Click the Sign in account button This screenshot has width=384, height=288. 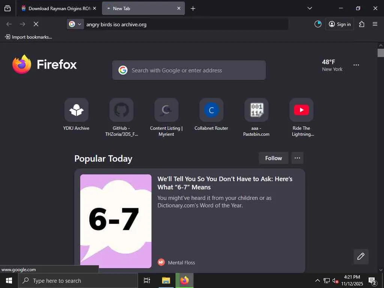tap(340, 24)
